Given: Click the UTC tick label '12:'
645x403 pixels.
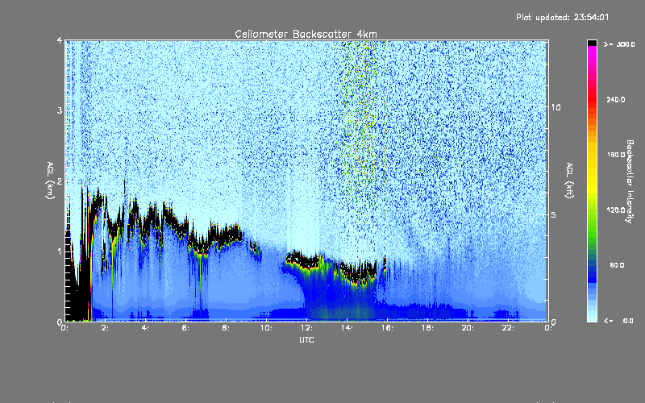Looking at the screenshot, I should [x=307, y=328].
